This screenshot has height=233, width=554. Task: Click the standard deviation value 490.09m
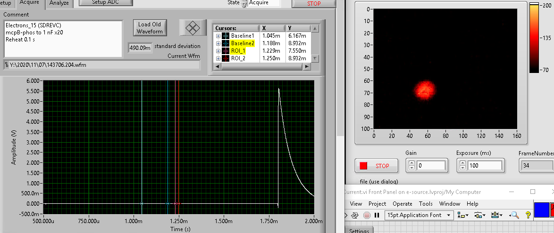point(140,48)
